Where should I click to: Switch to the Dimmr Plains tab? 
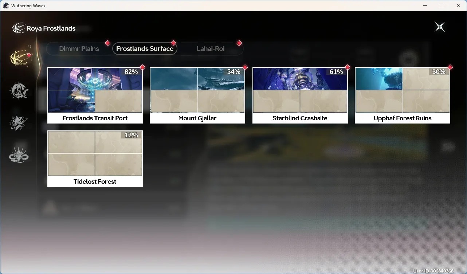tap(79, 48)
